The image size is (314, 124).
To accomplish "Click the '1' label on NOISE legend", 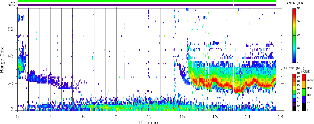I will tap(307, 110).
